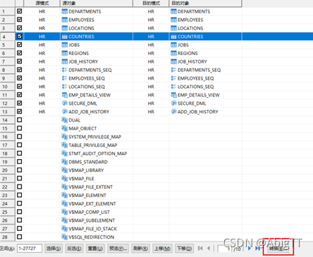Image resolution: width=313 pixels, height=257 pixels.
Task: Click table icon of source DEPARTMENTS
Action: click(x=64, y=11)
